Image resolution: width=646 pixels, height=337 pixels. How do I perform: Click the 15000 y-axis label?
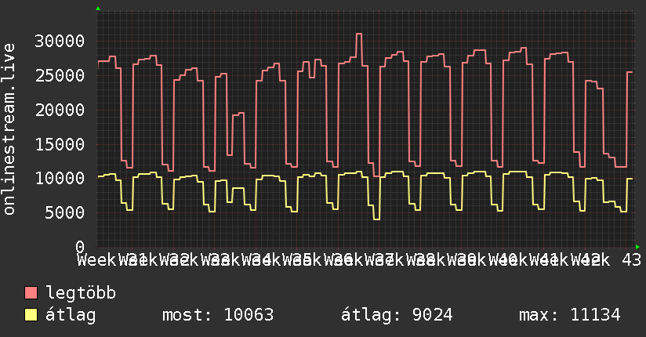click(x=60, y=144)
